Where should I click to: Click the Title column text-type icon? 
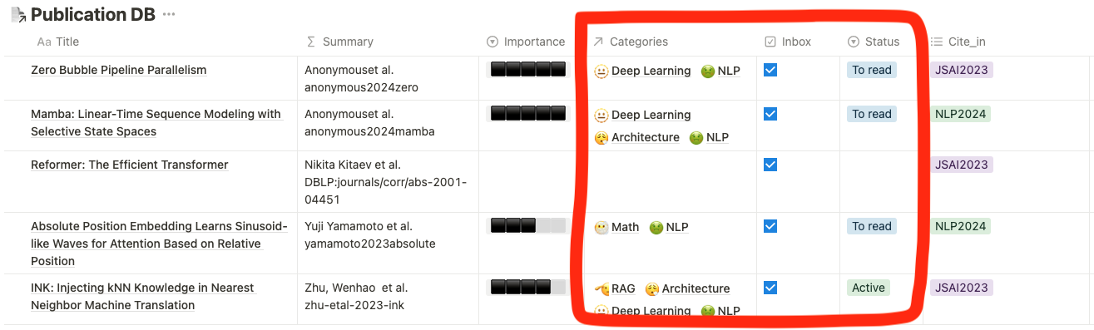coord(44,42)
